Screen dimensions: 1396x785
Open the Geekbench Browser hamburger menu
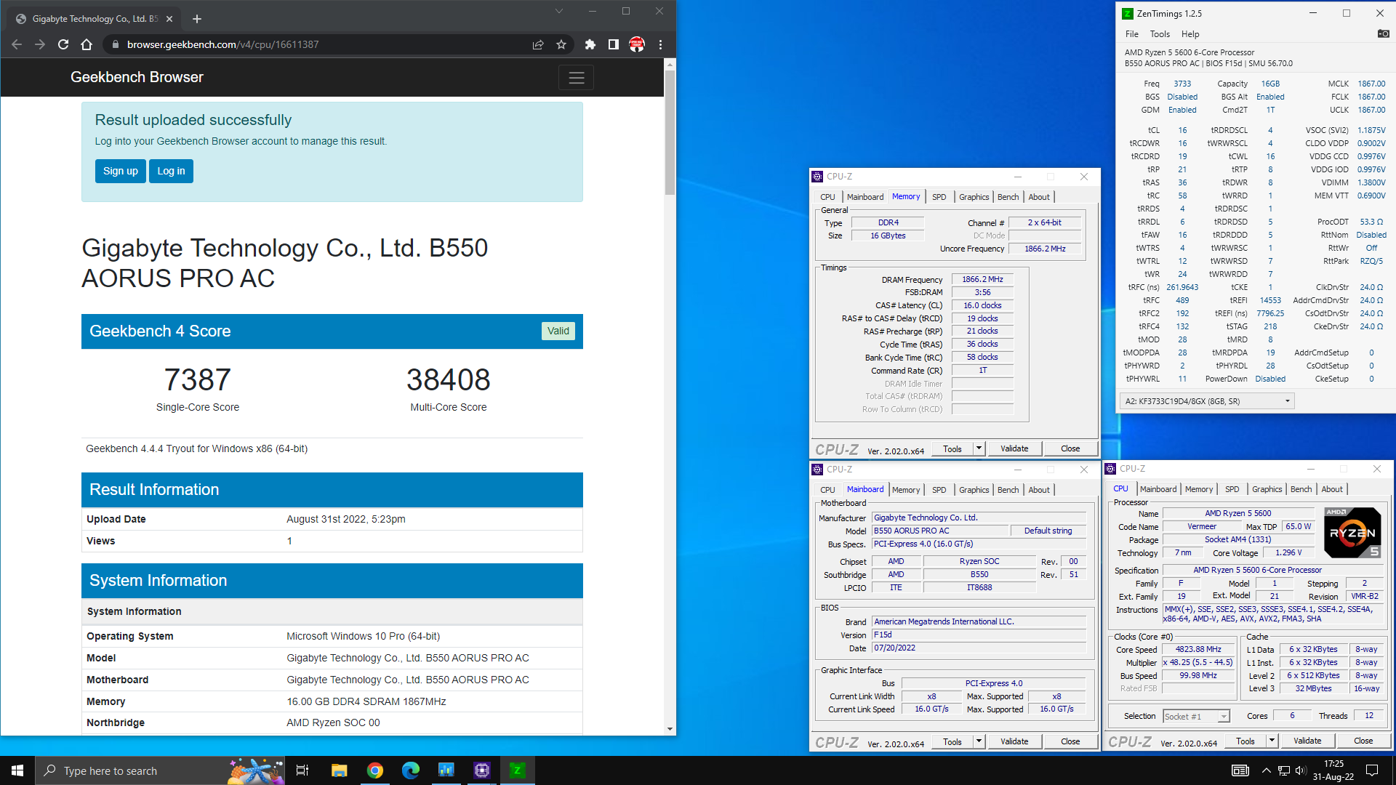coord(577,78)
